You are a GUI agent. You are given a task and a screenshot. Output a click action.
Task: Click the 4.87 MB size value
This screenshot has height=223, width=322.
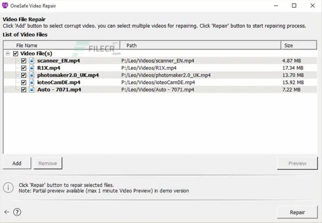(291, 61)
